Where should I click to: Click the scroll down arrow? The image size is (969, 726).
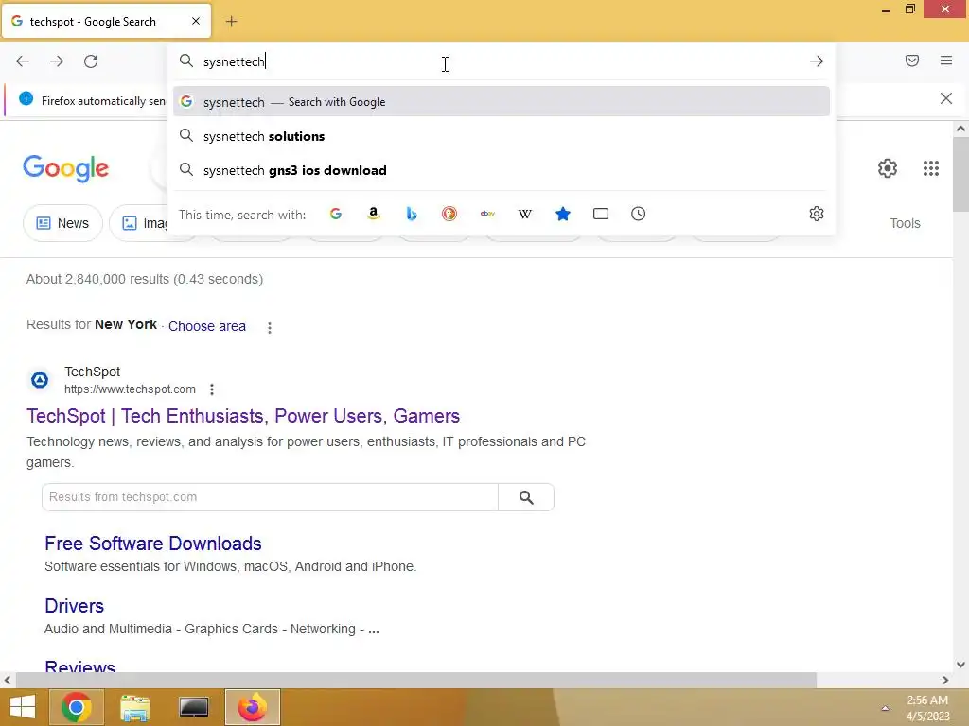[960, 665]
